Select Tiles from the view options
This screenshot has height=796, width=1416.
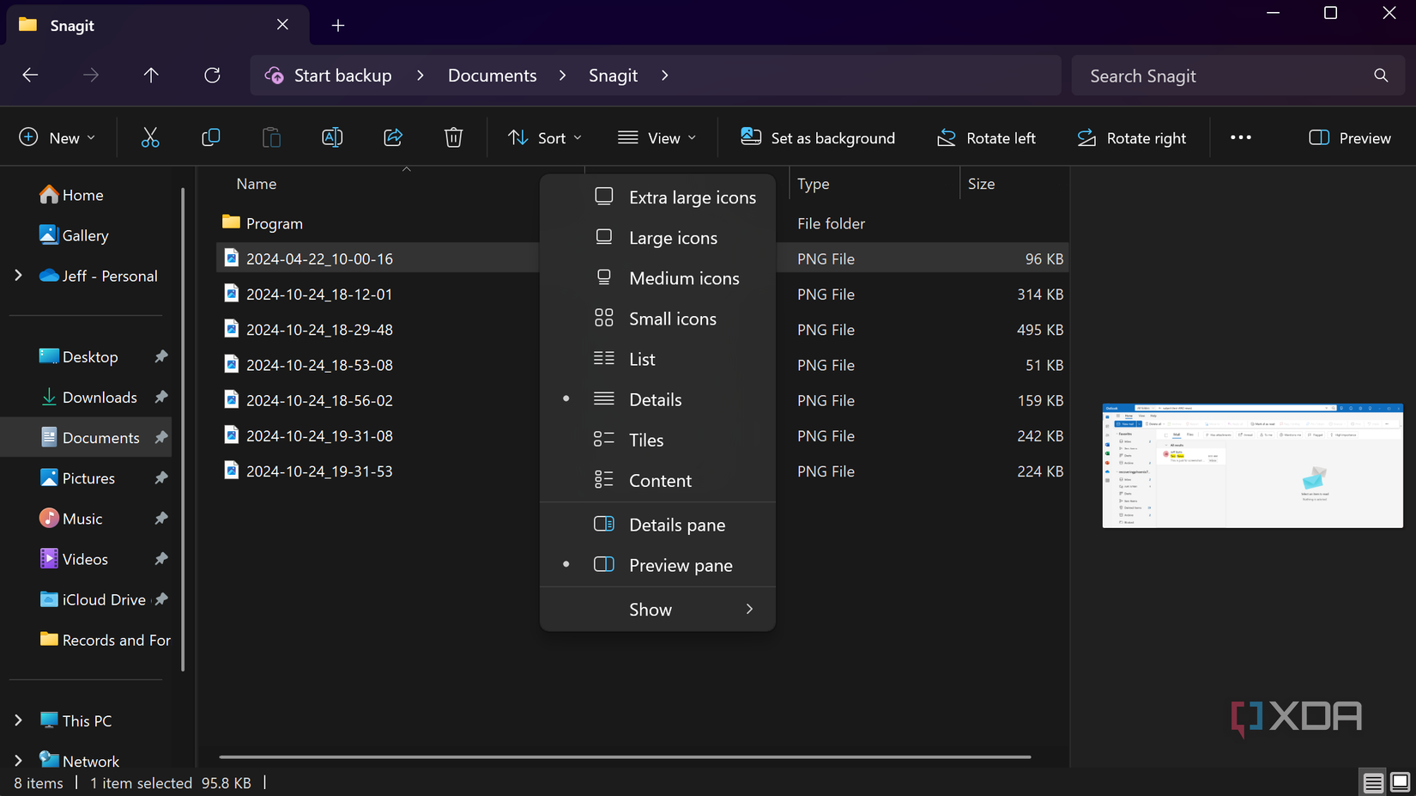click(645, 440)
